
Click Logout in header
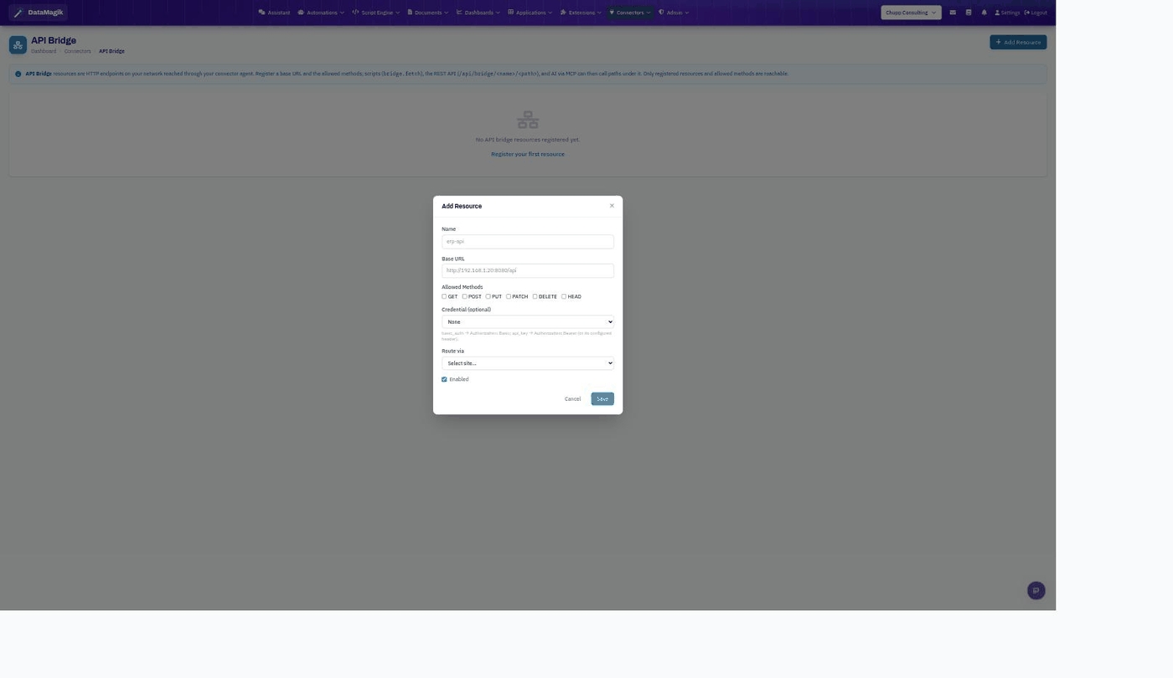click(1036, 13)
